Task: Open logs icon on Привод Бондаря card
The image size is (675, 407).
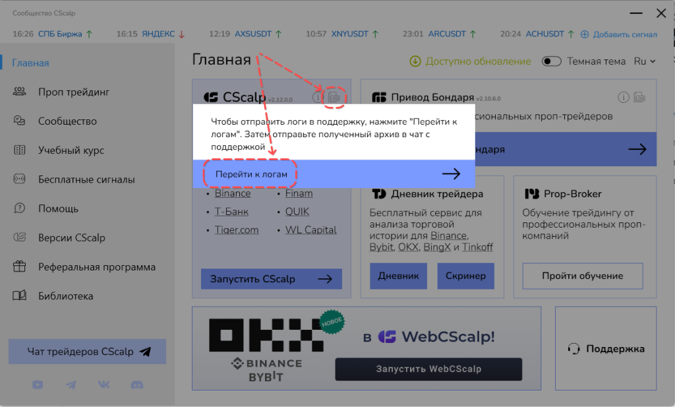Action: click(x=639, y=98)
